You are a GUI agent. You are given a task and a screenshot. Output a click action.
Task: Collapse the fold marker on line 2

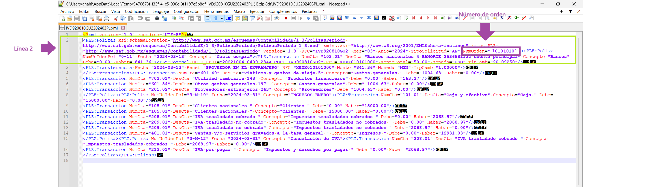(80, 40)
